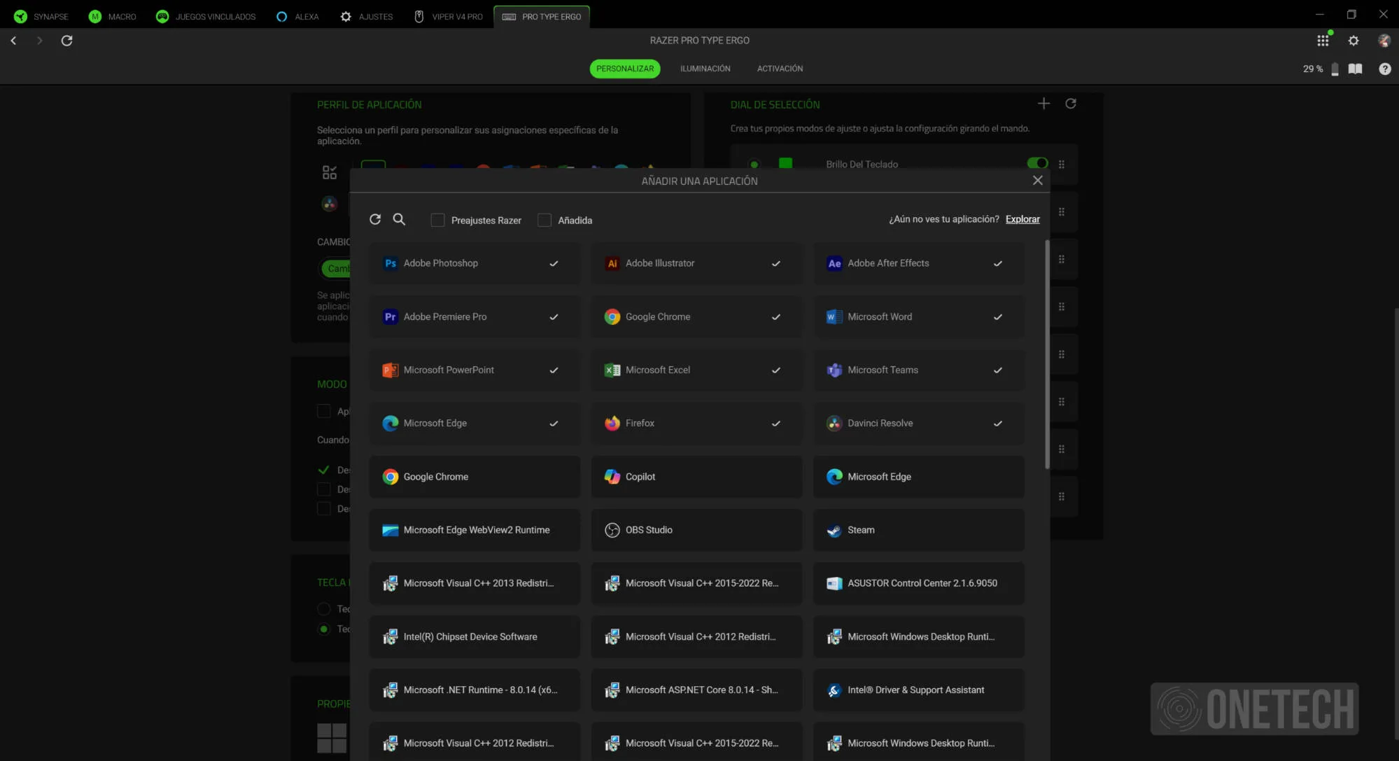The width and height of the screenshot is (1399, 761).
Task: Open the user guide book icon
Action: pyautogui.click(x=1356, y=69)
